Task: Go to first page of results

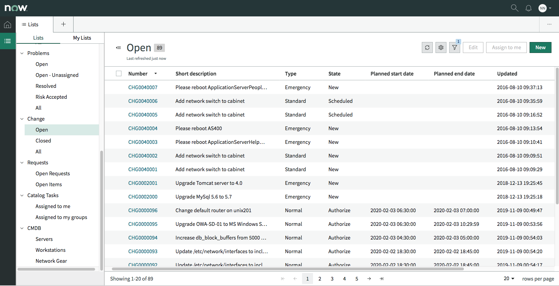Action: tap(283, 279)
